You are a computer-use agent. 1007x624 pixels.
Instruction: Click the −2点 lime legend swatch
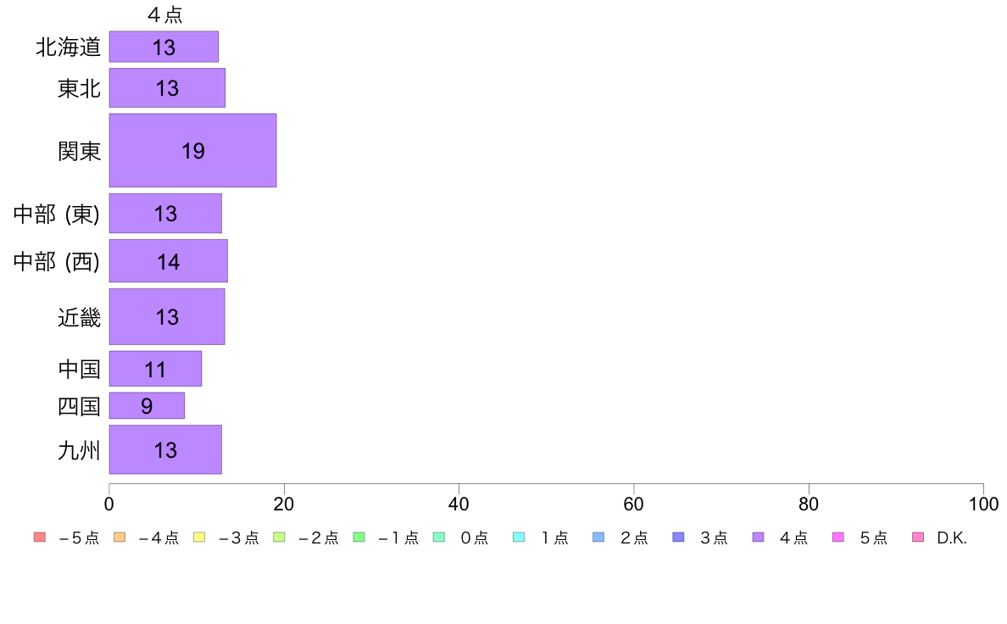279,538
